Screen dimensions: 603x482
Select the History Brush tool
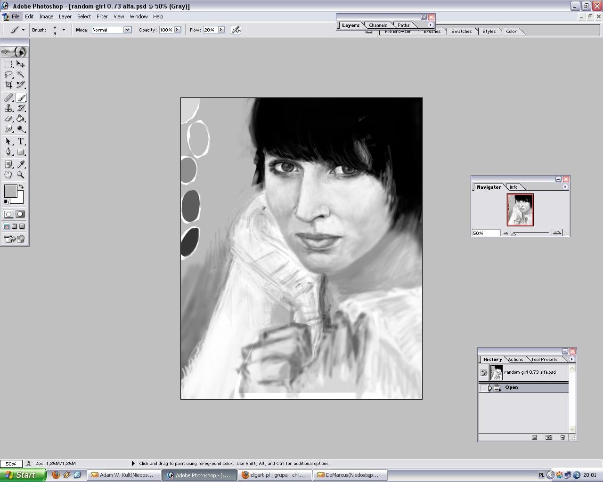pyautogui.click(x=21, y=108)
